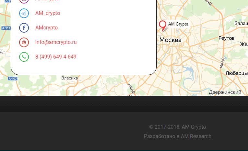
Task: Click the info@amcrypto.ru email link
Action: click(56, 42)
